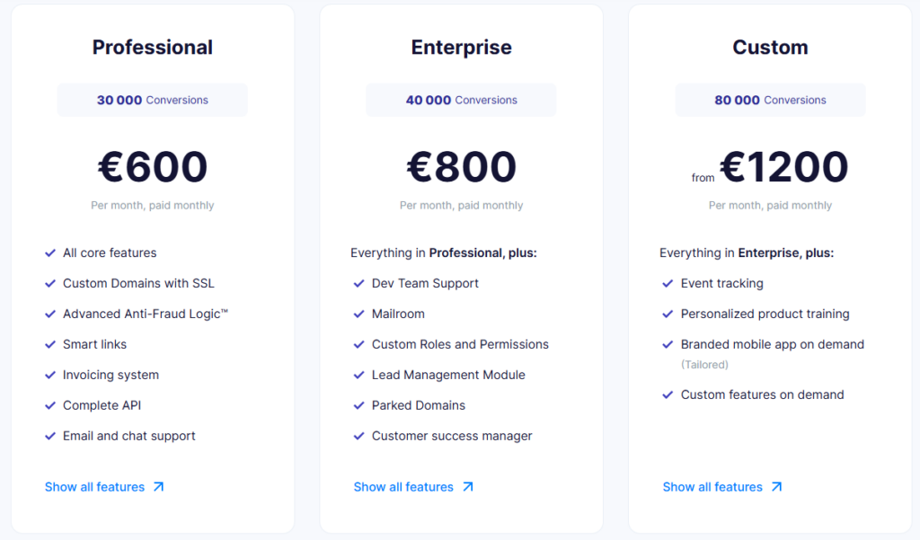Select the 30 000 Conversions badge
This screenshot has height=540, width=920.
click(x=152, y=100)
